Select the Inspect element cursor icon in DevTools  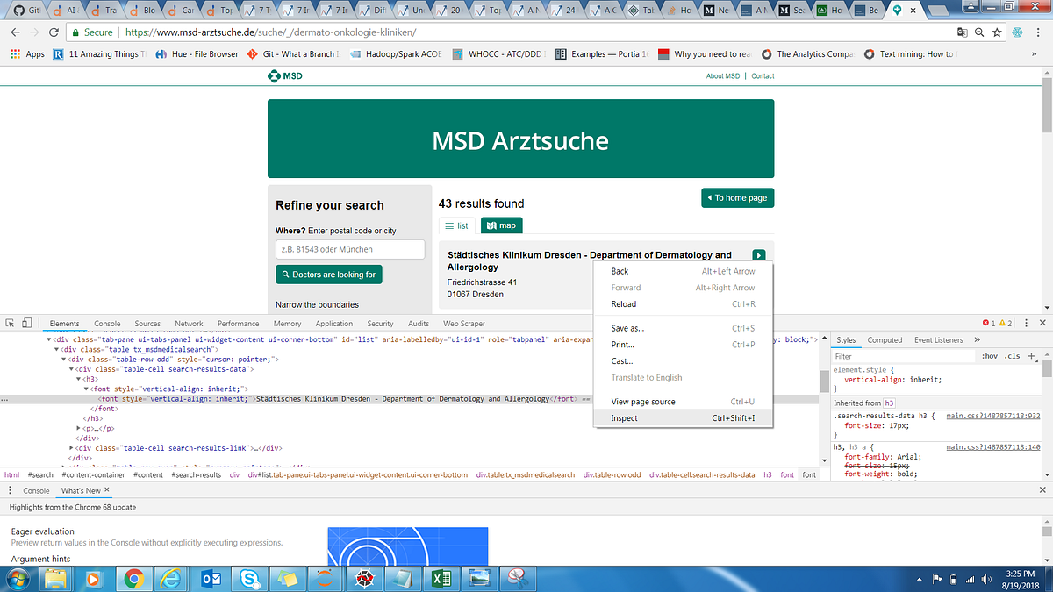click(x=11, y=323)
